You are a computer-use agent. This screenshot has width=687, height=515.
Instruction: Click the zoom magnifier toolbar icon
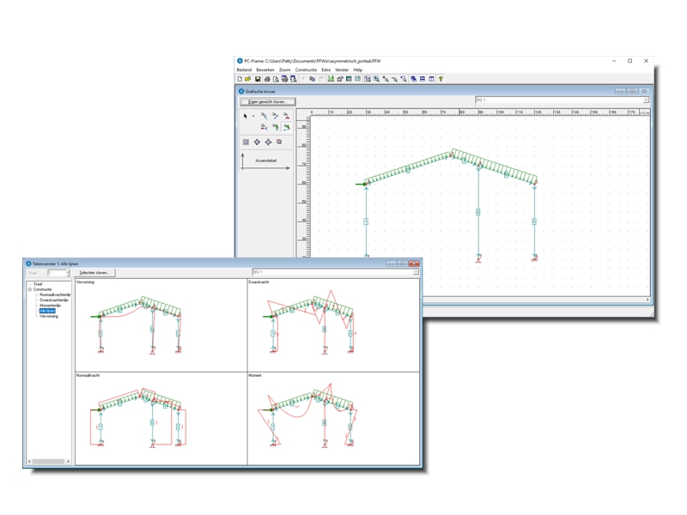[376, 79]
